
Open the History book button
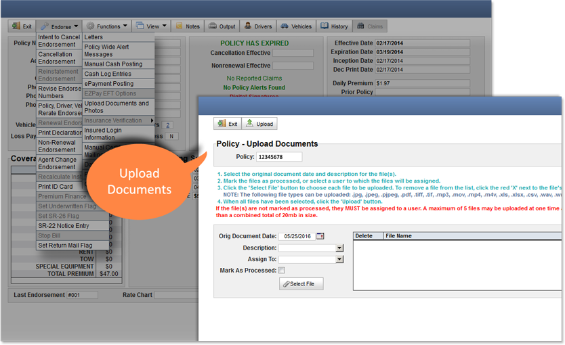point(335,26)
